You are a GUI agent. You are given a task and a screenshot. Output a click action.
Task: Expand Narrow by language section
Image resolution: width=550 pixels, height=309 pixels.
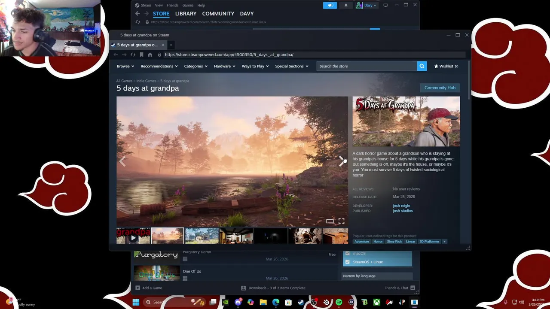click(x=377, y=276)
